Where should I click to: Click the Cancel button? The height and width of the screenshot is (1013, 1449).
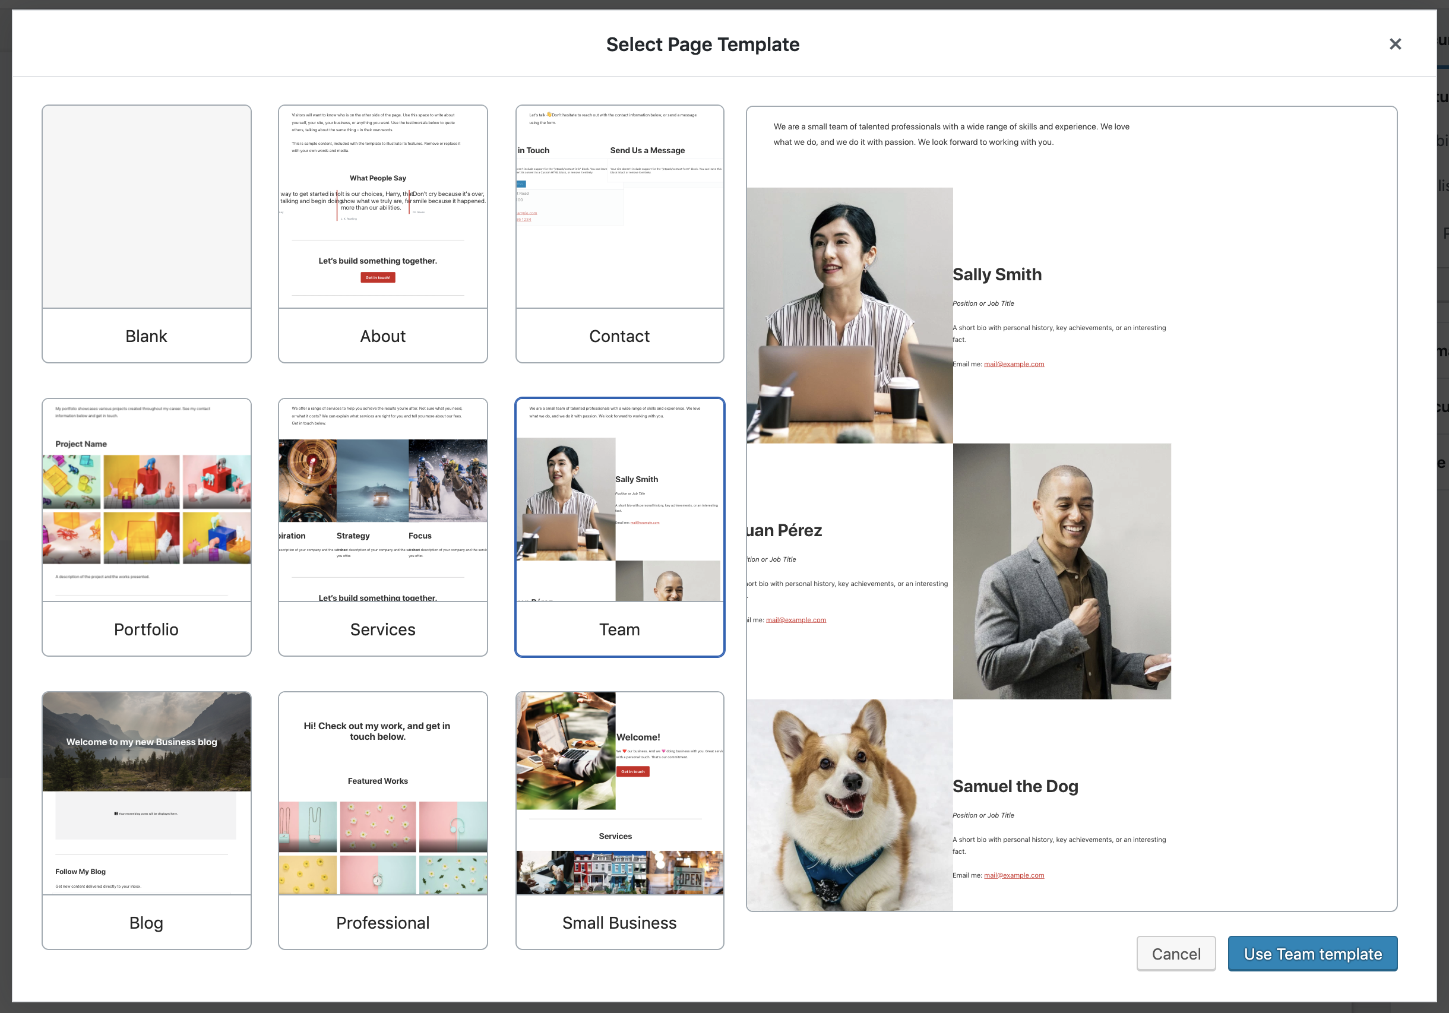tap(1176, 954)
